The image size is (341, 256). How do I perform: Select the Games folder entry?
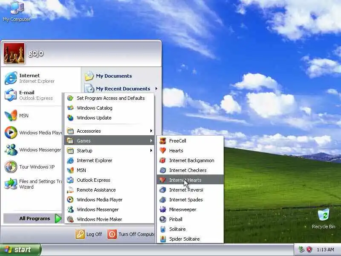point(110,141)
